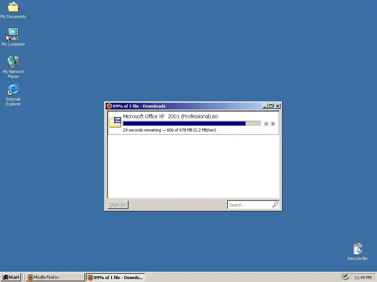Click the network tray icon
The image size is (377, 282).
[x=346, y=277]
